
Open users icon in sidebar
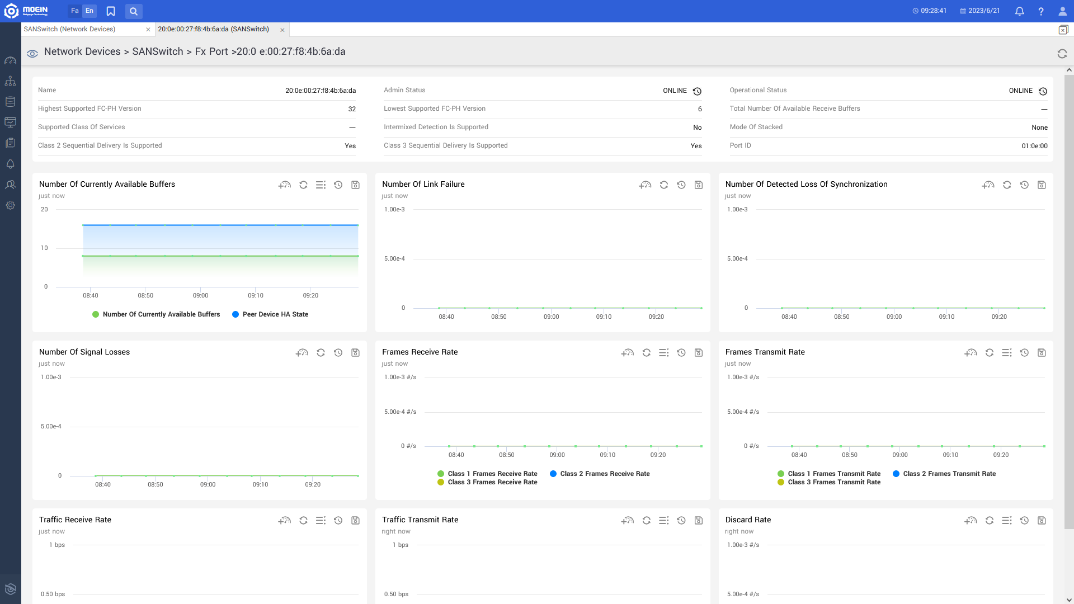[x=10, y=185]
